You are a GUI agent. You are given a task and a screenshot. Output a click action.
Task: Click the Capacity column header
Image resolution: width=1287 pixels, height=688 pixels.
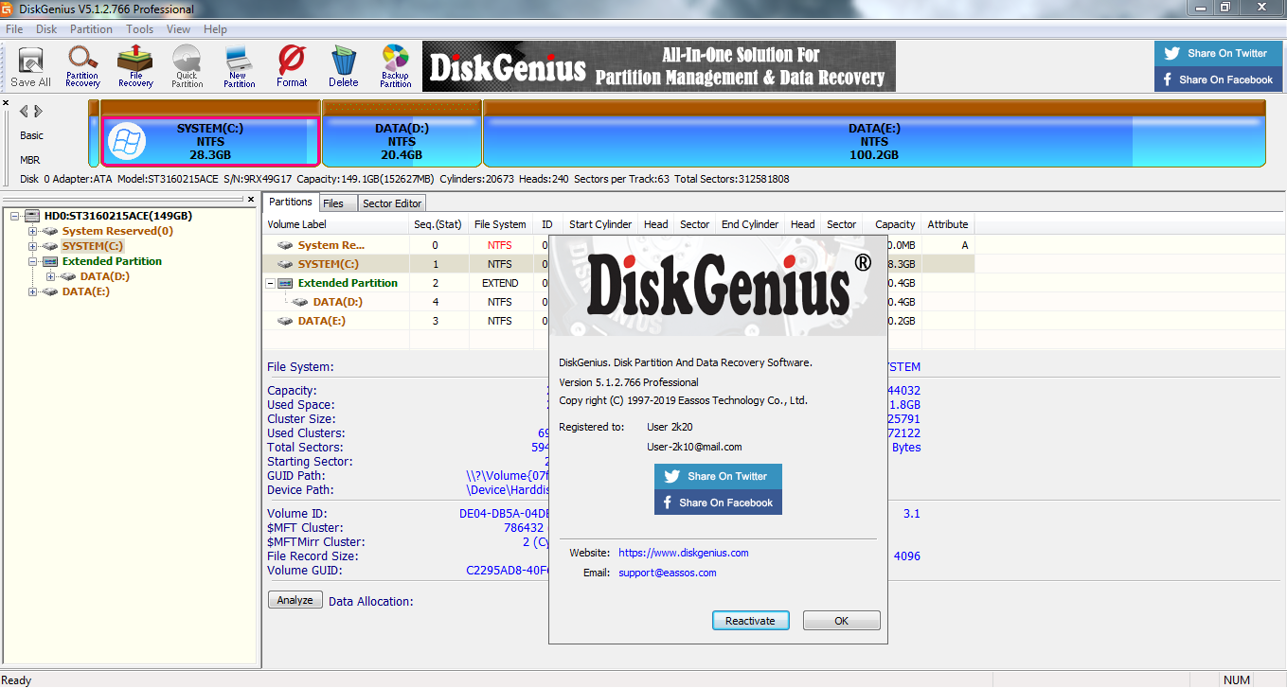tap(895, 224)
